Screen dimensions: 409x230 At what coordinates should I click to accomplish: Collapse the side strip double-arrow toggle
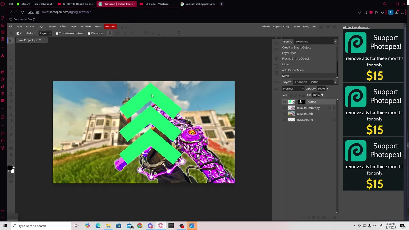[276, 38]
